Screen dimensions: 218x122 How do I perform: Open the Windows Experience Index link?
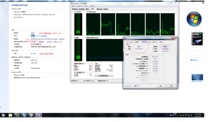coord(41,36)
